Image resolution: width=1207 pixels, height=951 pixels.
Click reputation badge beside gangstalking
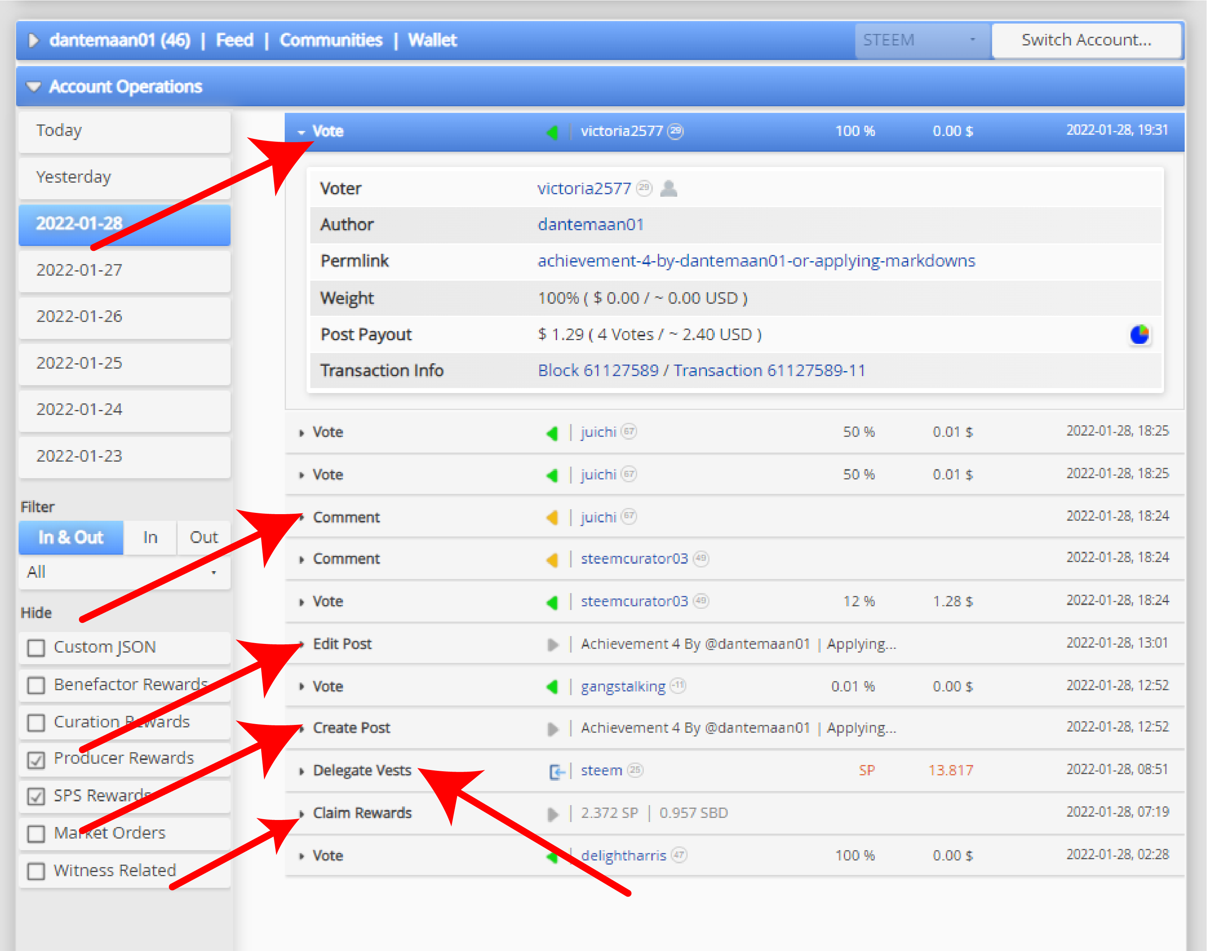(678, 685)
